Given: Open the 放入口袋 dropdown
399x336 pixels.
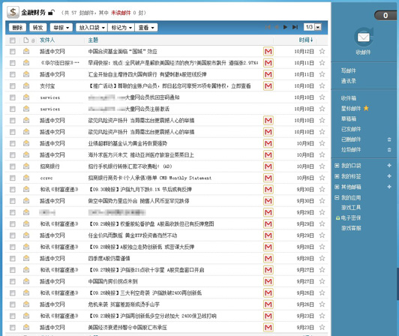Looking at the screenshot, I should tap(91, 28).
